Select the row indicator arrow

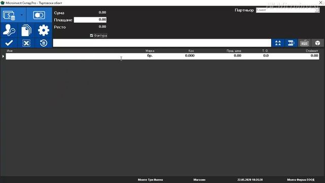click(3, 56)
